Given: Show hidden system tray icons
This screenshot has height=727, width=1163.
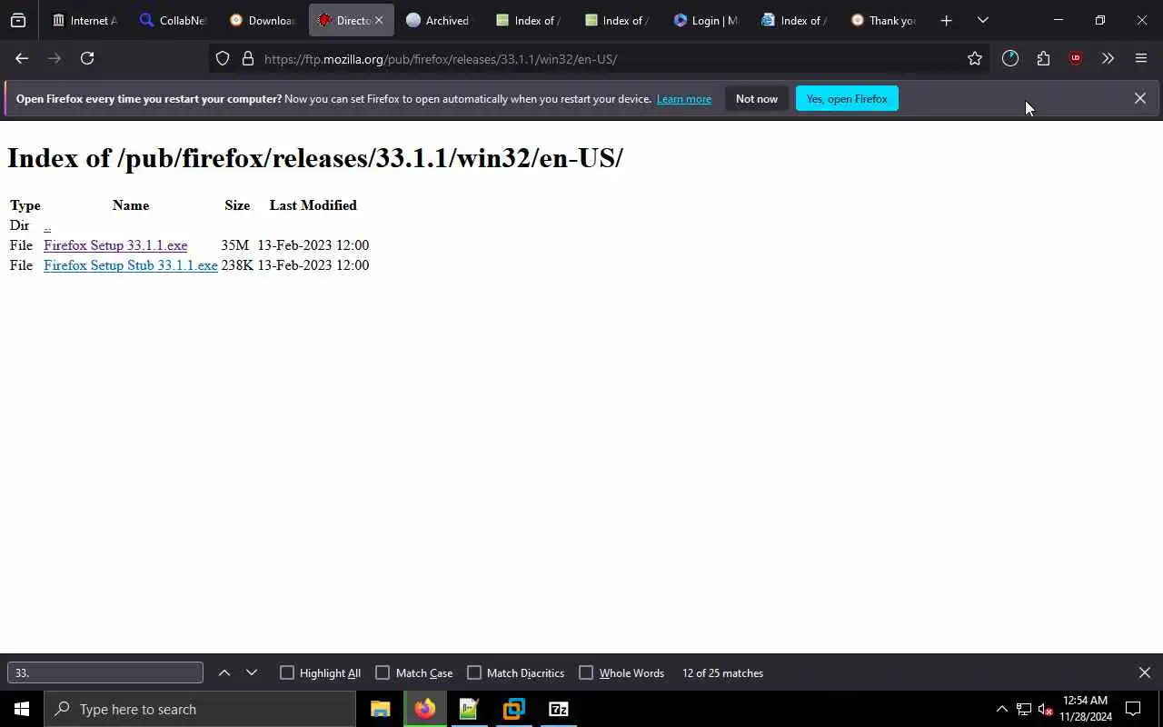Looking at the screenshot, I should coord(1001,709).
